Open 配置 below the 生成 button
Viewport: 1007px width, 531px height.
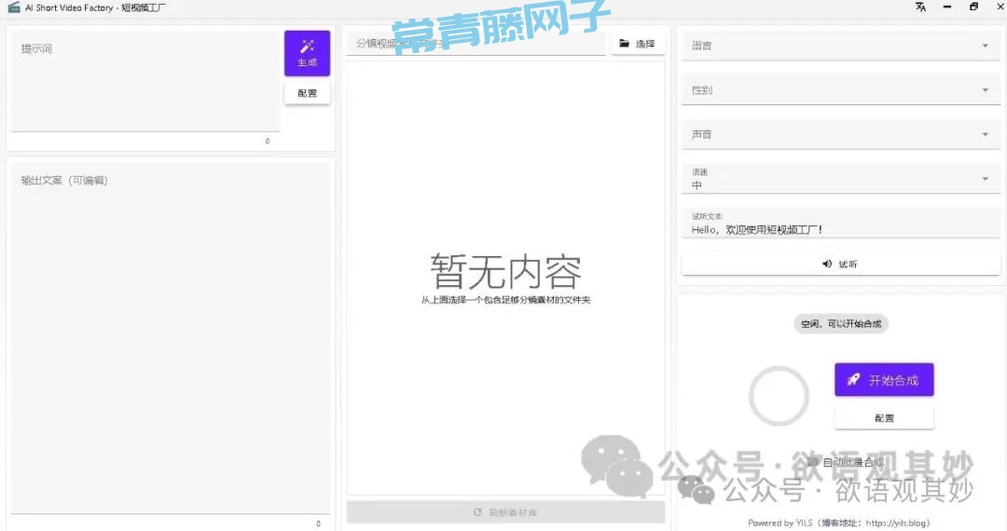[x=307, y=93]
